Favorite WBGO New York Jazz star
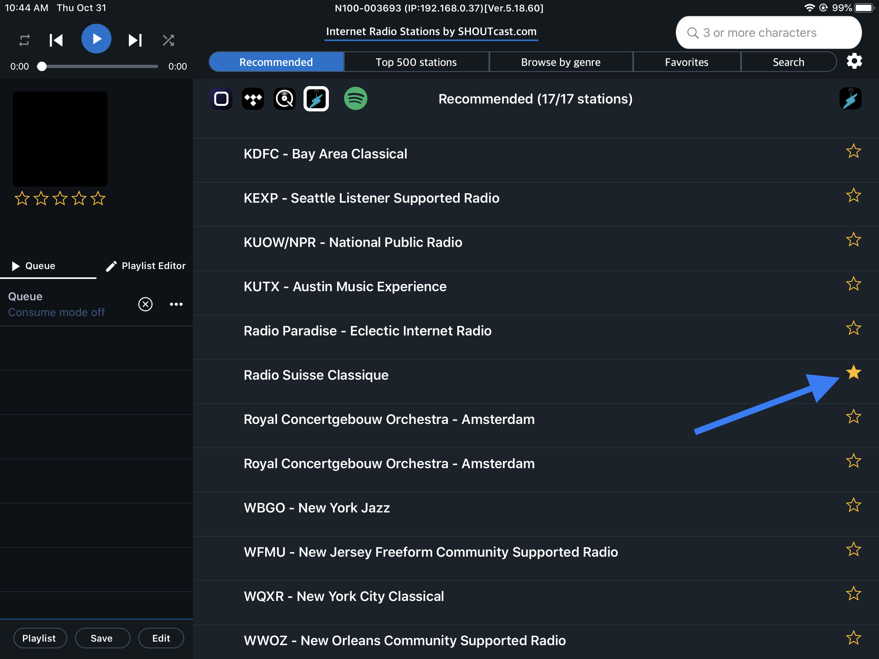 click(853, 505)
